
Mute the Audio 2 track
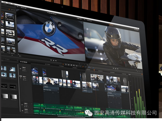pos(27,113)
